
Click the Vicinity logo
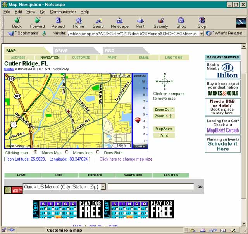click(x=14, y=190)
